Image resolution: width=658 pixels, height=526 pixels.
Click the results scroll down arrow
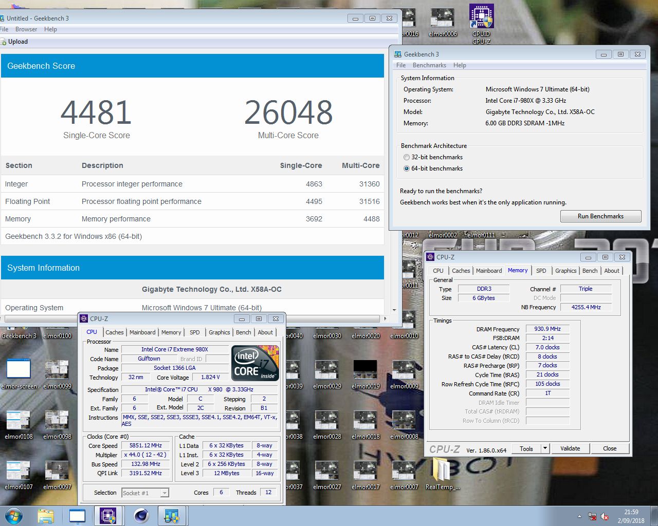pyautogui.click(x=394, y=310)
